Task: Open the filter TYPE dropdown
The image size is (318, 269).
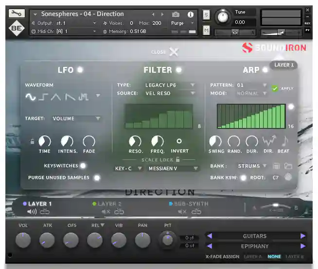Action: pos(170,85)
